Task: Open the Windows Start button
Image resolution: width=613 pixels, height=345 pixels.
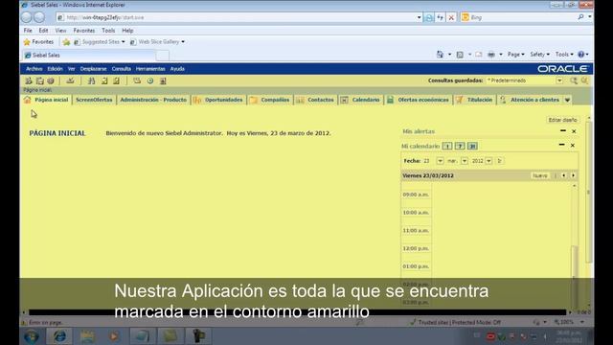Action: (32, 336)
